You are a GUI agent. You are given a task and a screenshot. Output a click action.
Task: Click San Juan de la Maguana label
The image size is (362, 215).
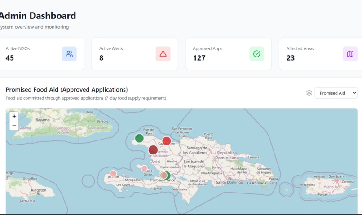(194, 164)
